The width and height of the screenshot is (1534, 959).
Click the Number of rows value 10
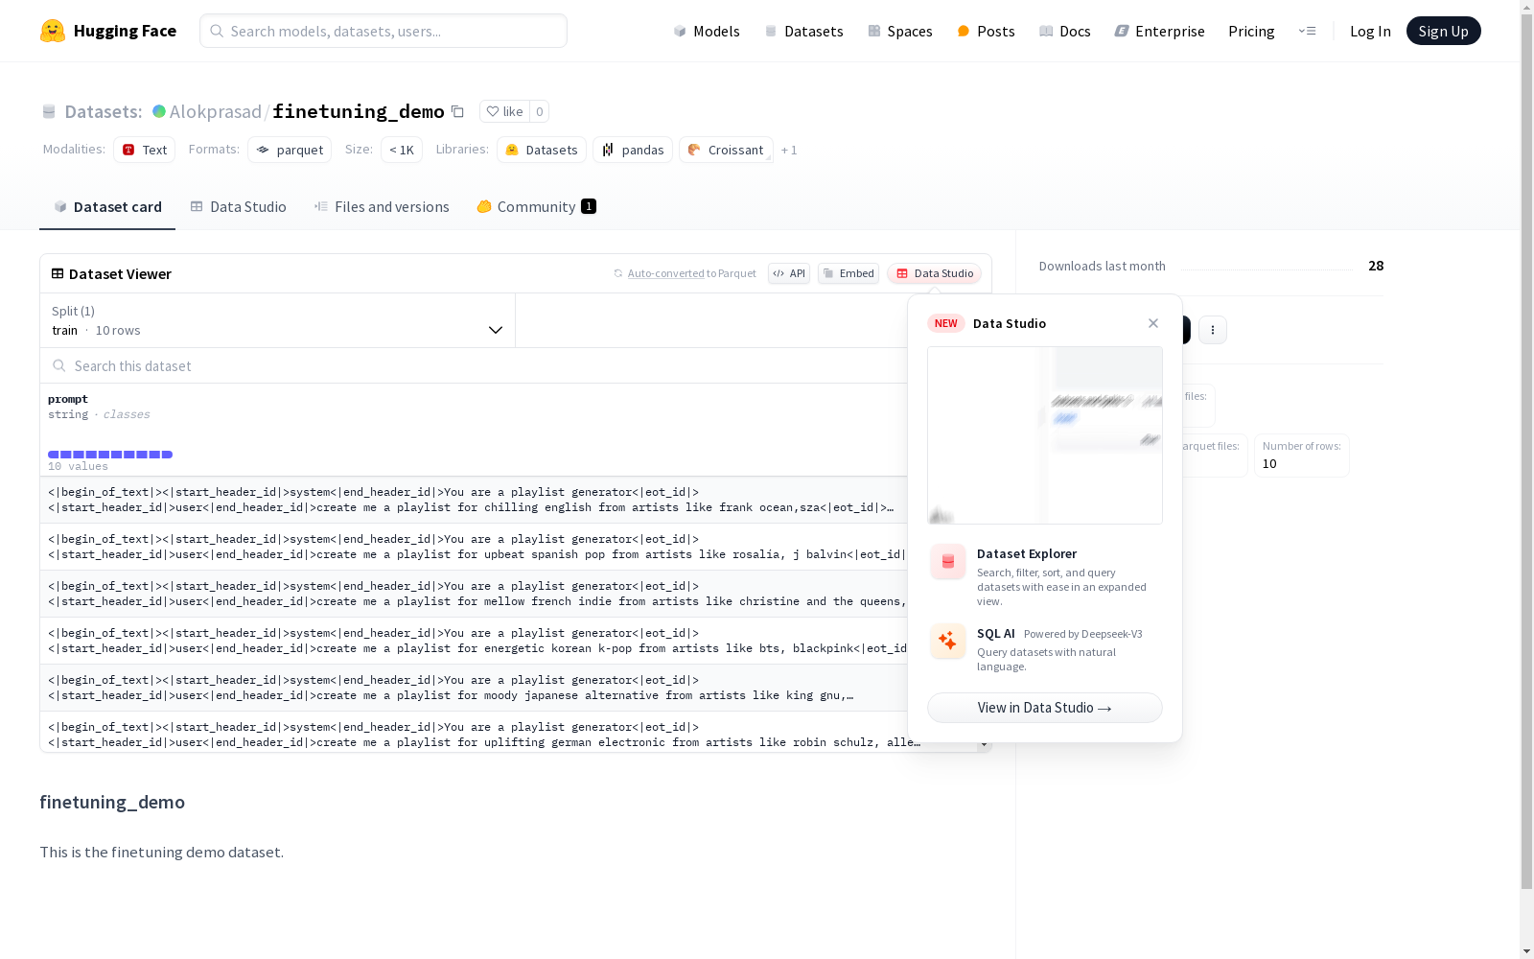coord(1269,463)
